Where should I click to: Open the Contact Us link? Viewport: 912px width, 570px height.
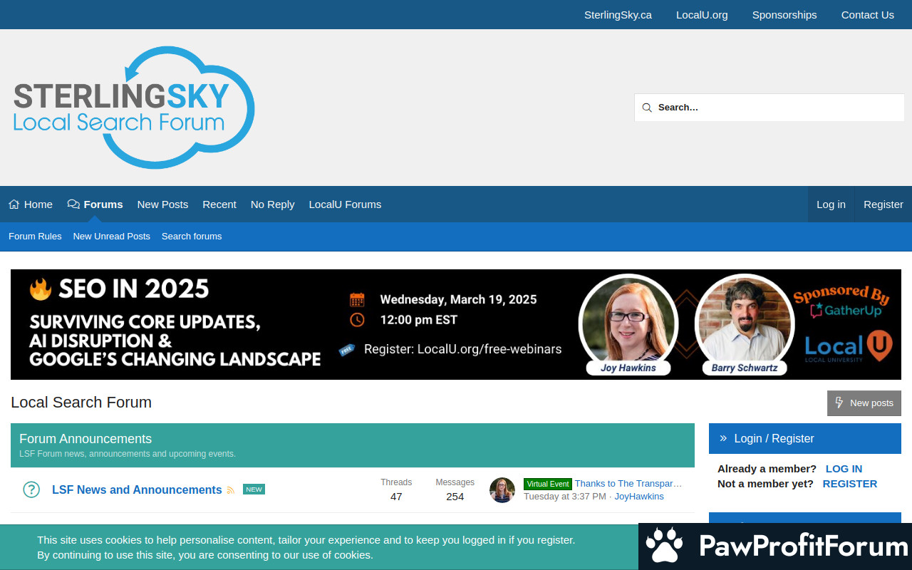pos(867,15)
